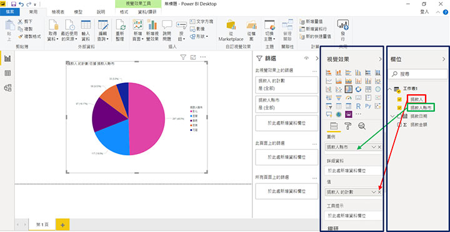Screen dimensions: 450x232
Task: Collapse the 欄位 fields pane
Action: (x=444, y=59)
